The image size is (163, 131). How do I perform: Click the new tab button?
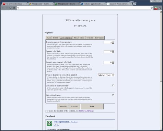[135, 4]
